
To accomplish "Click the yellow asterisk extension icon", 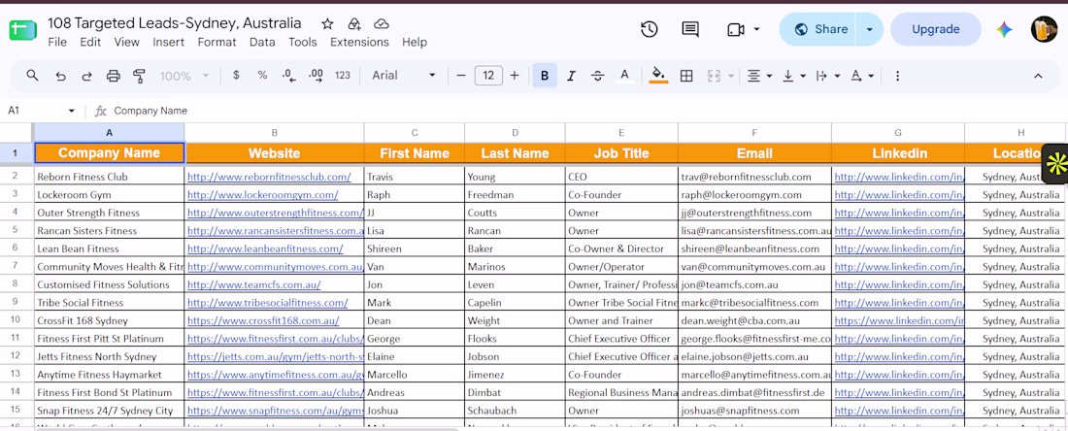I will pos(1055,164).
